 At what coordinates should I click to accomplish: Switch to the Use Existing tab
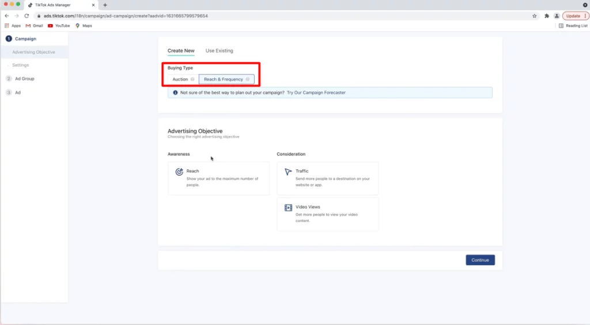[220, 50]
